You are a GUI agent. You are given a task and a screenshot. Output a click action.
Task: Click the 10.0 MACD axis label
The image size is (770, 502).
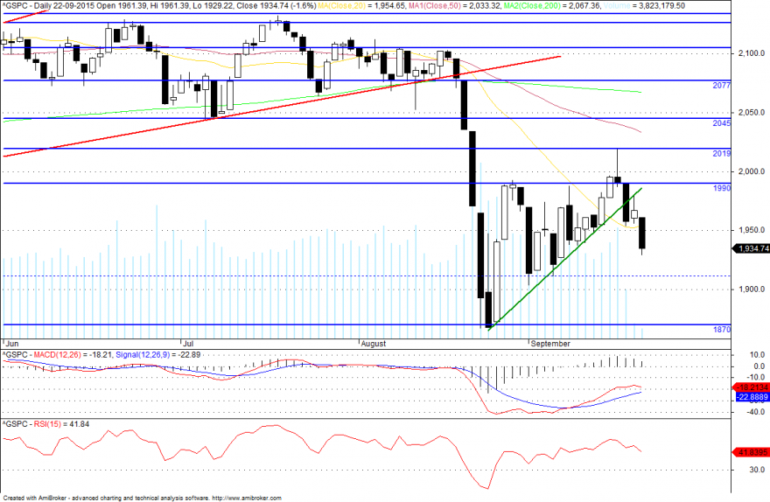tap(758, 355)
